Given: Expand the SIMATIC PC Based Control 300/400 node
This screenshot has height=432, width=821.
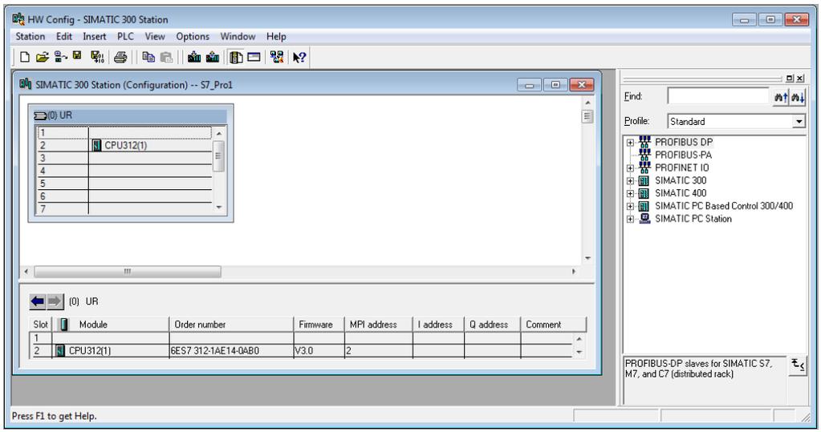Looking at the screenshot, I should pos(631,207).
